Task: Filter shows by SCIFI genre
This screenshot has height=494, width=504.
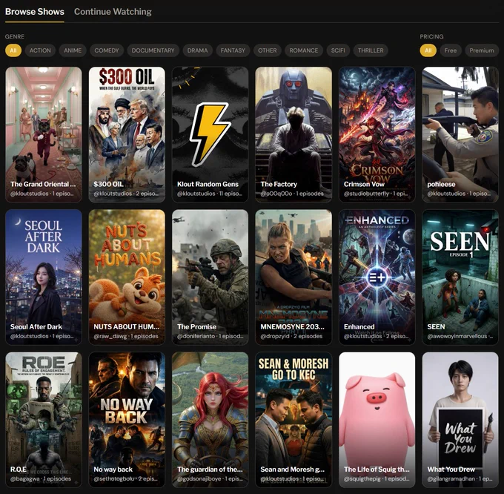Action: click(338, 50)
